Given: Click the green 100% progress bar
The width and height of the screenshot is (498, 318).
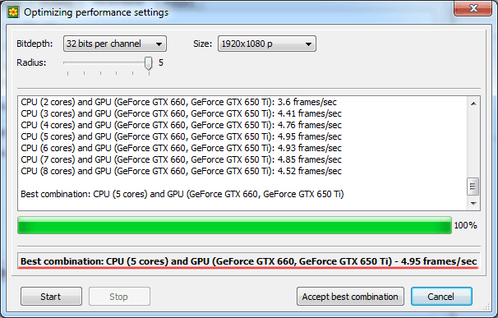Looking at the screenshot, I should [235, 225].
